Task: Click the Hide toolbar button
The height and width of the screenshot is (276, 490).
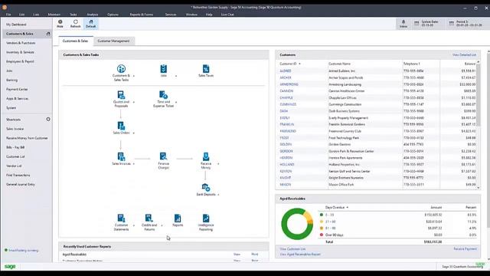Action: [x=60, y=24]
